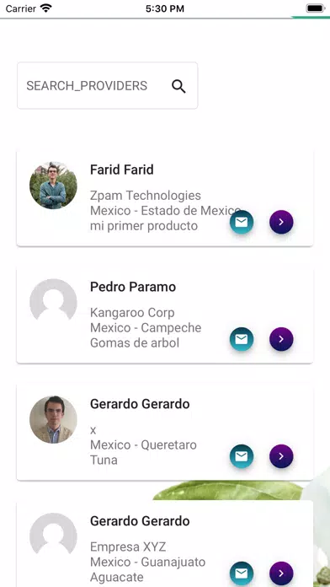Email Farid Farid via envelope icon

[242, 222]
